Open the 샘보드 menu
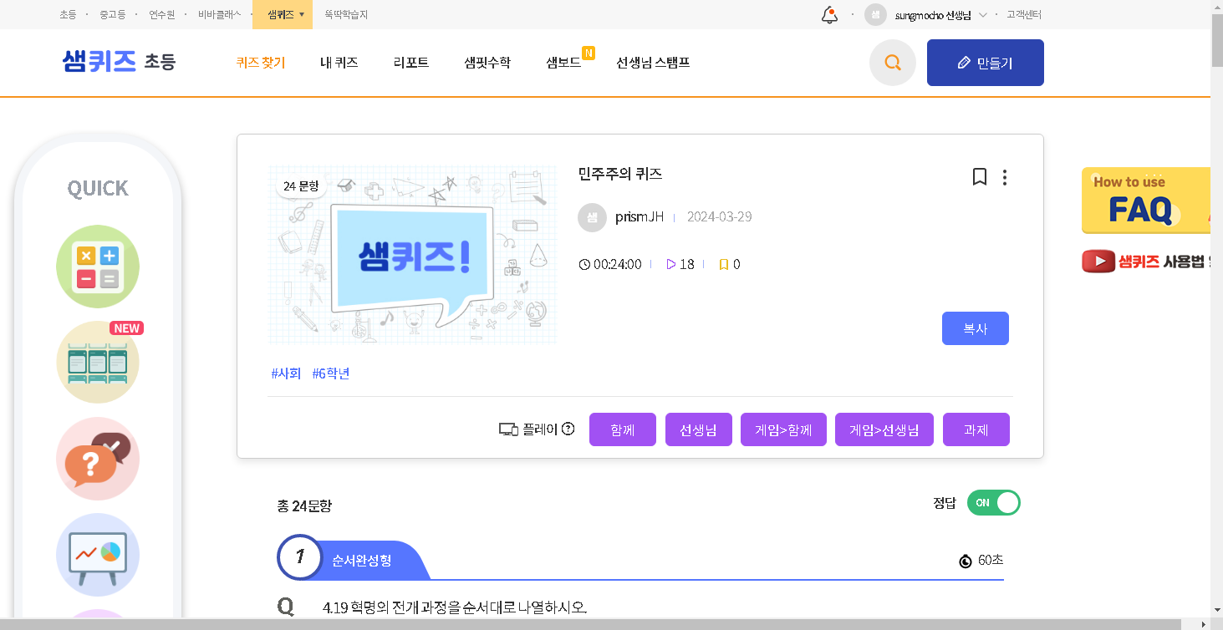This screenshot has height=630, width=1223. click(x=563, y=63)
